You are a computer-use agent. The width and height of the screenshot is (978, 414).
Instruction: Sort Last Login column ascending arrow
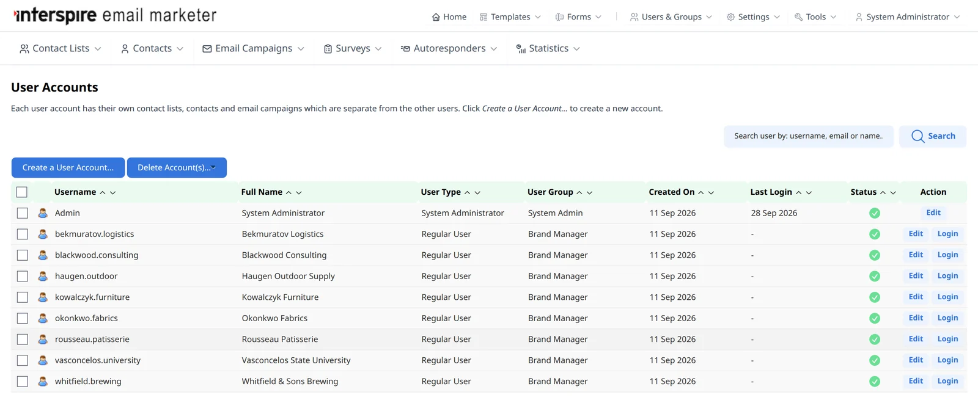(798, 192)
